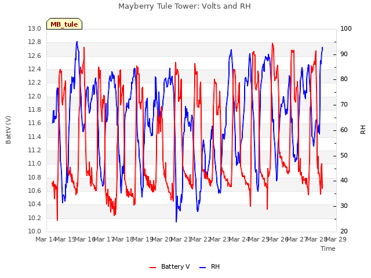The height and width of the screenshot is (278, 371).
Task: Click the 11.6 left axis tick
Action: pyautogui.click(x=35, y=123)
